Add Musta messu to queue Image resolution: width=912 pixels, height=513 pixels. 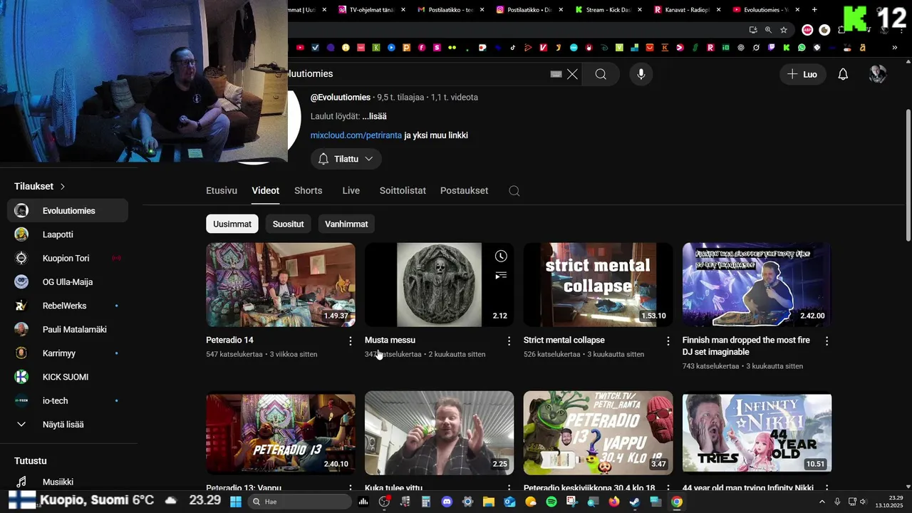point(501,275)
